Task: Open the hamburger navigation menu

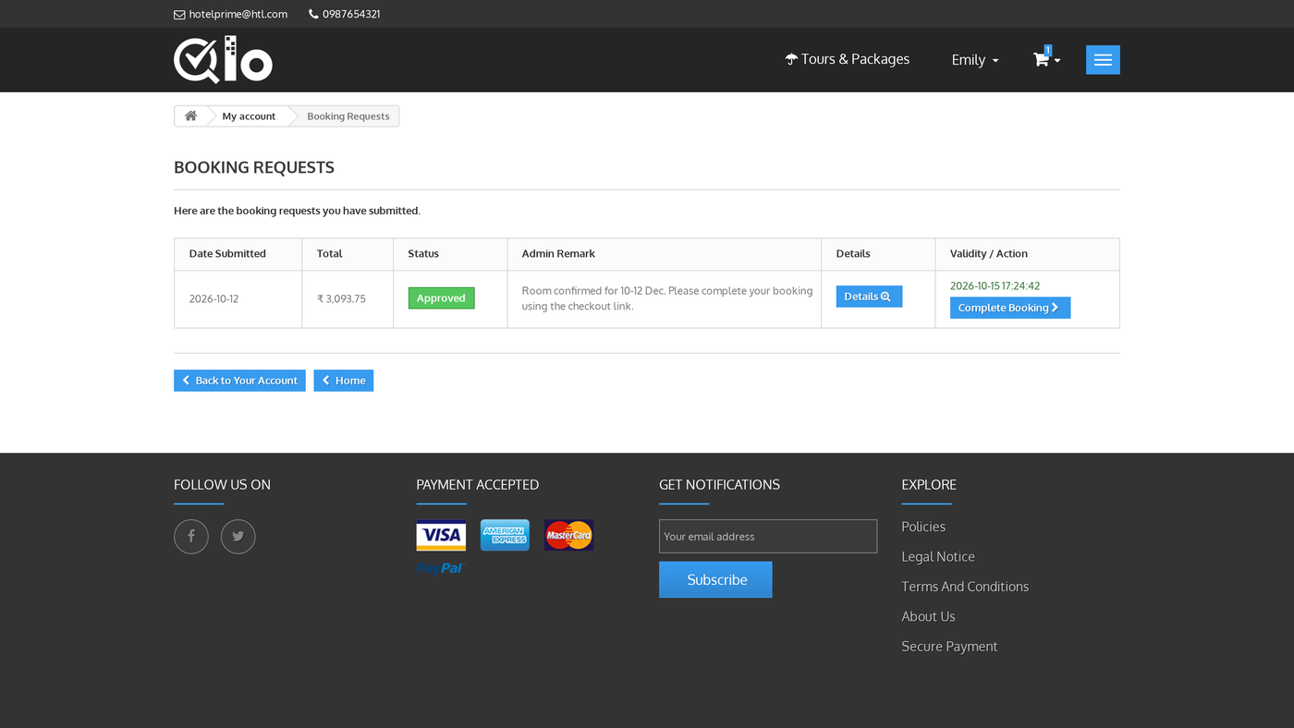Action: pos(1103,60)
